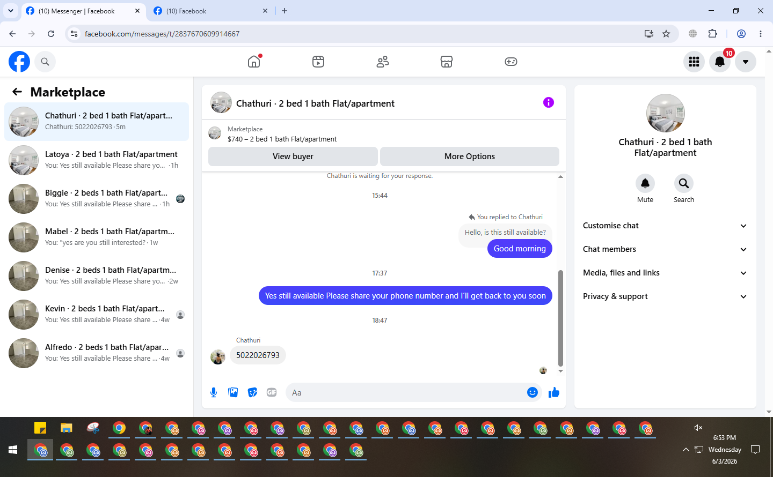The image size is (773, 477).
Task: Open the emoji picker
Action: (x=533, y=392)
